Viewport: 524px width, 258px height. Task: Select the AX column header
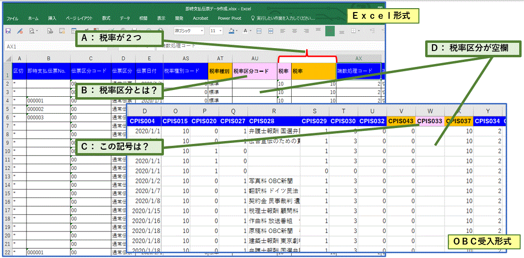358,58
